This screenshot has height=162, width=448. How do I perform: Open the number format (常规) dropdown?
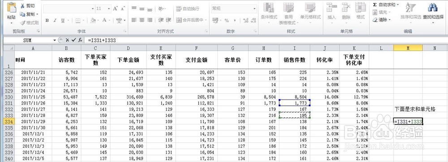(x=254, y=9)
